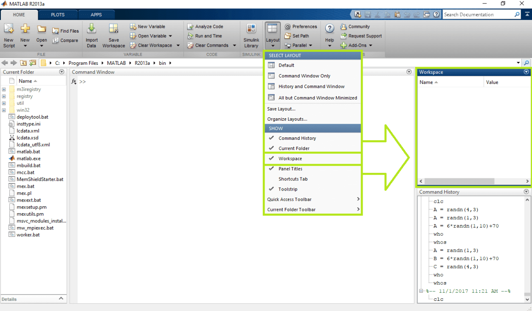Click the Import Data icon
532x311 pixels.
tap(91, 29)
